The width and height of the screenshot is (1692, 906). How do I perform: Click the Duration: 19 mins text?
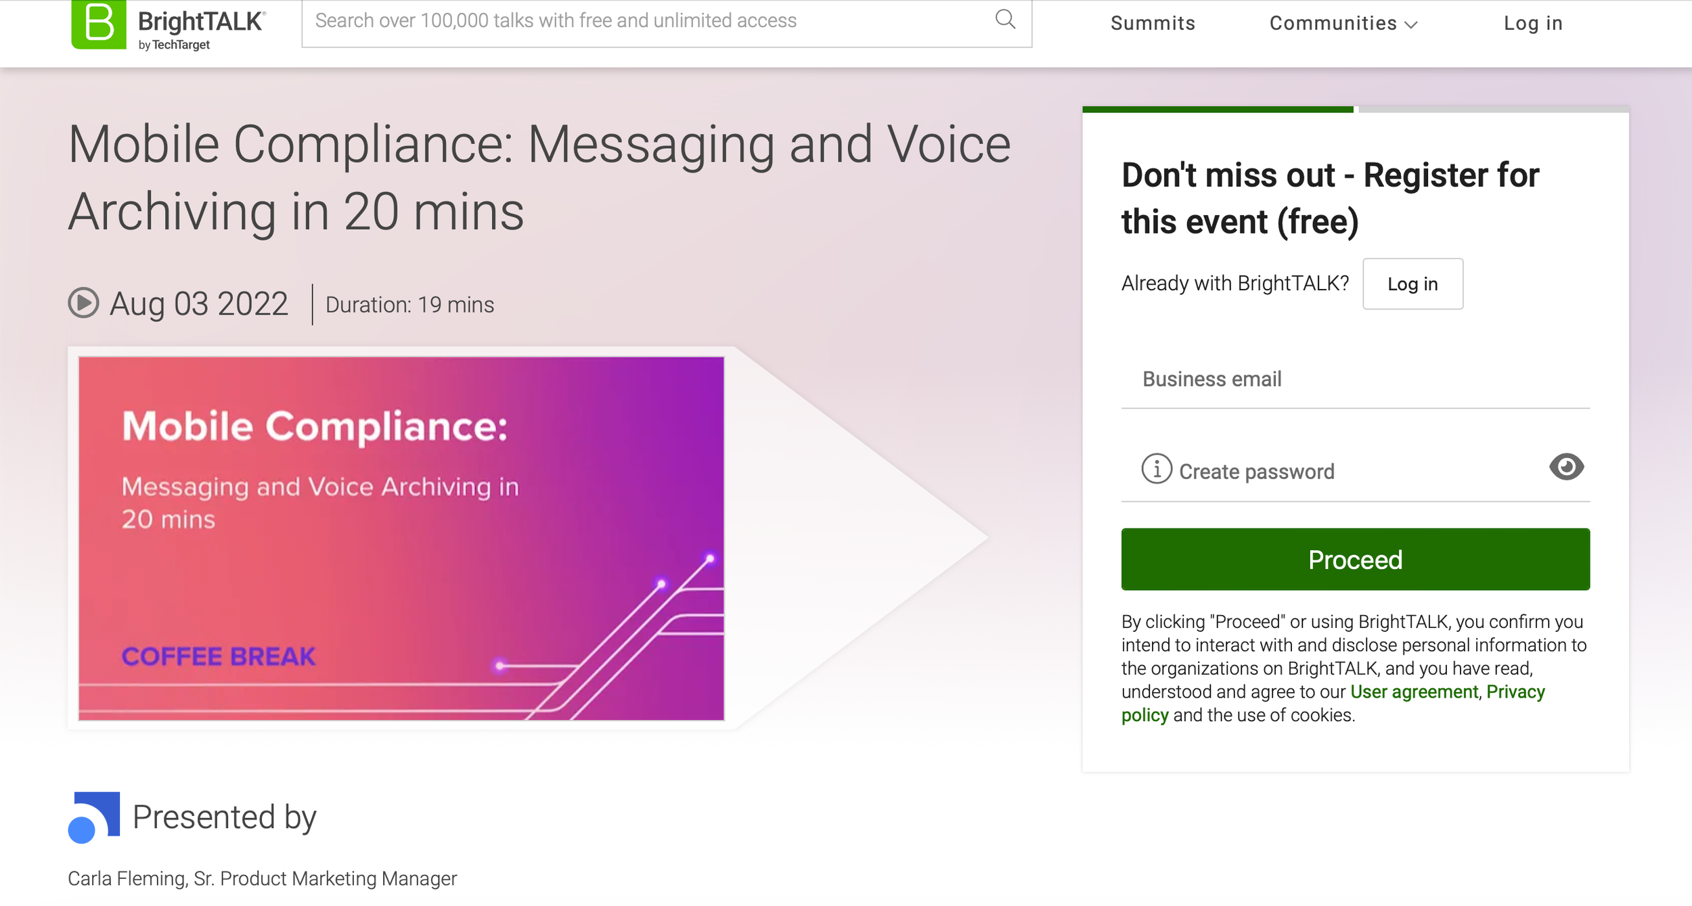tap(409, 305)
